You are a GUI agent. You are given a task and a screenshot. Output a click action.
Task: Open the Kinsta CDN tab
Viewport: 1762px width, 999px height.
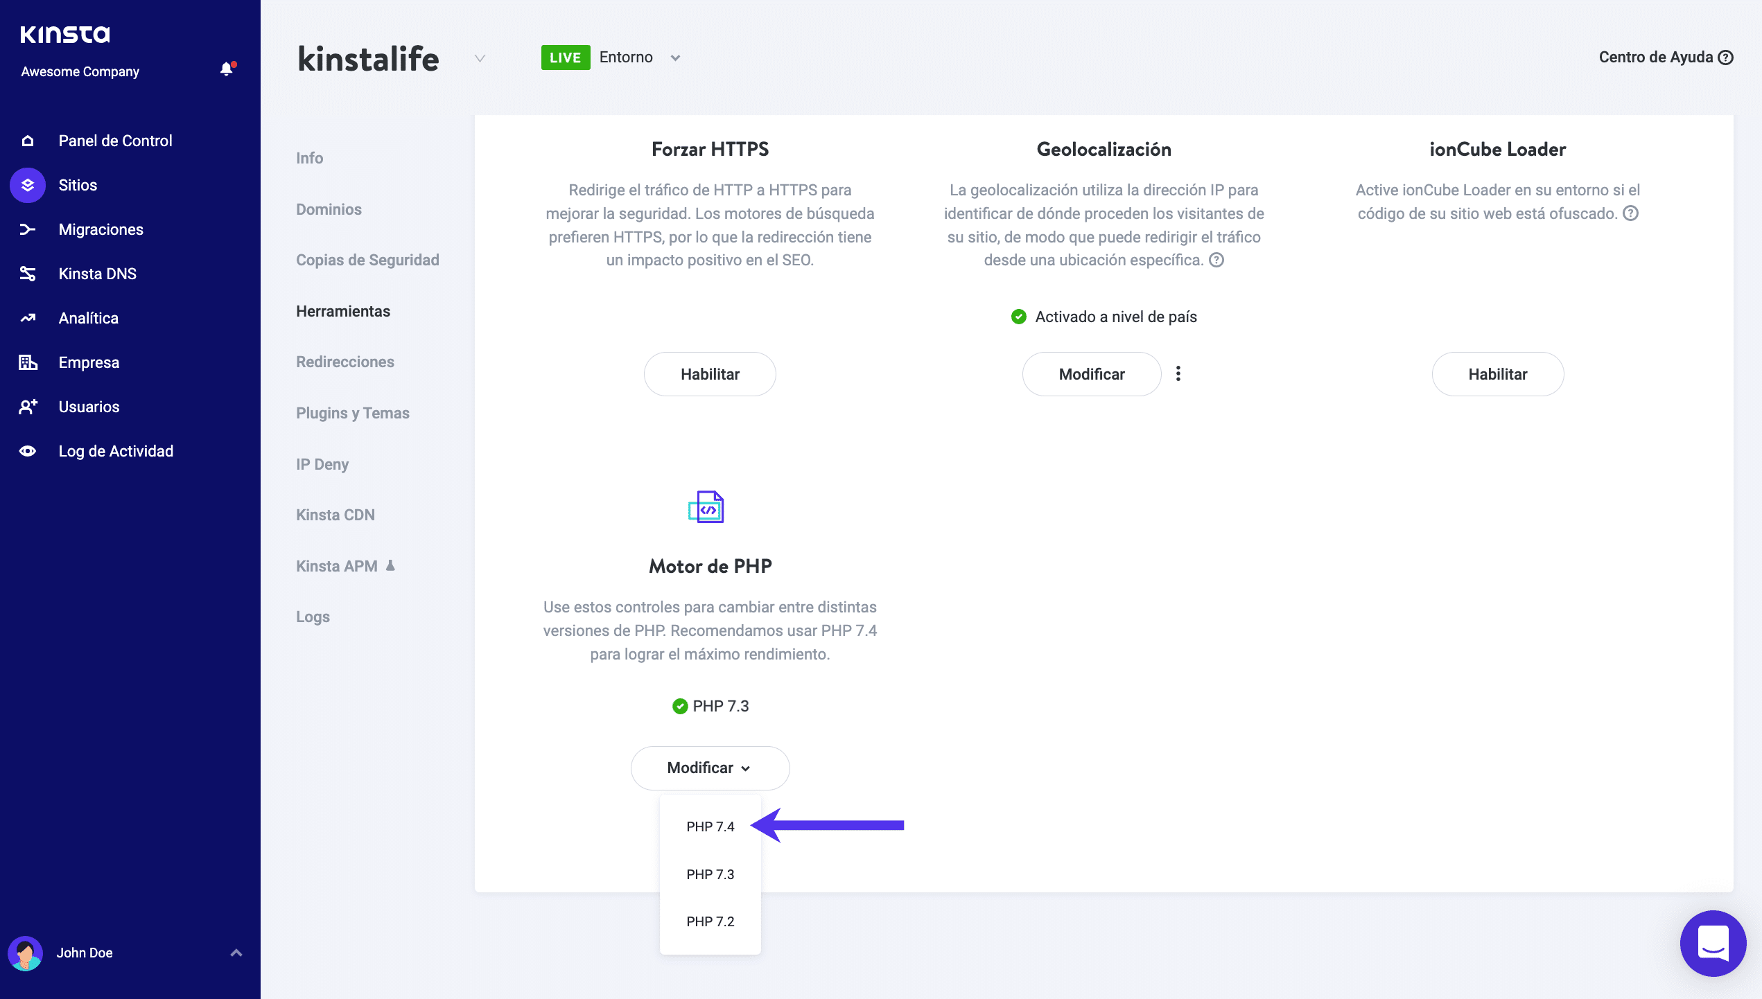335,515
